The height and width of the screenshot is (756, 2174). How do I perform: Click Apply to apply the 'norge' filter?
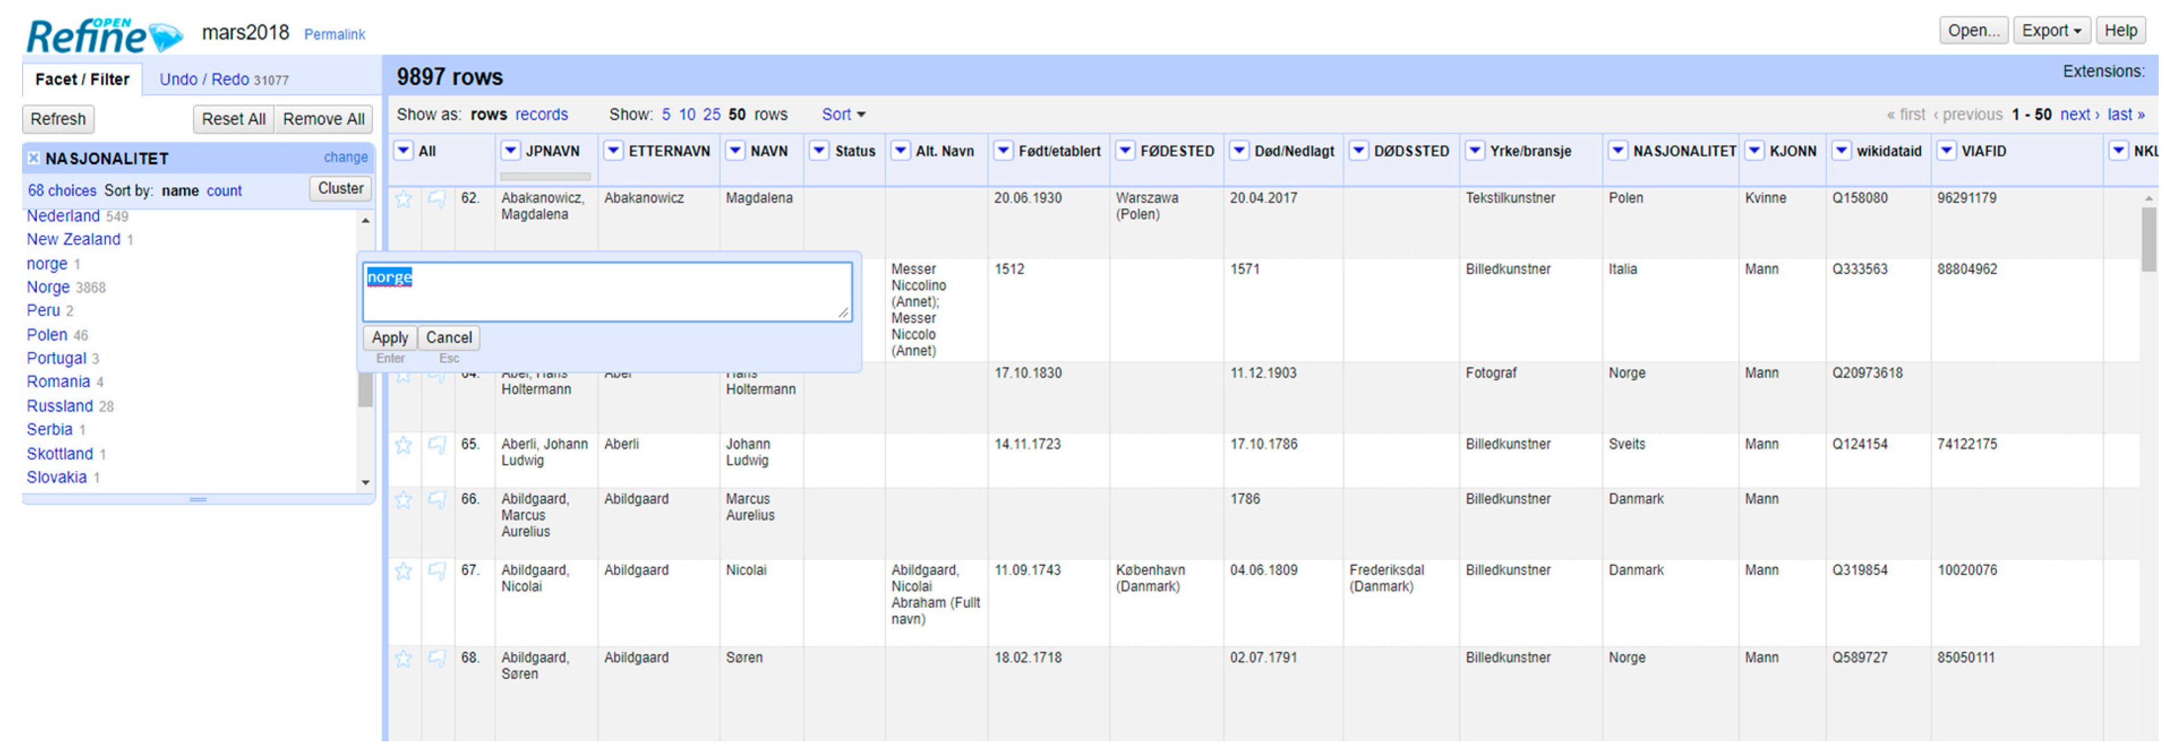388,336
